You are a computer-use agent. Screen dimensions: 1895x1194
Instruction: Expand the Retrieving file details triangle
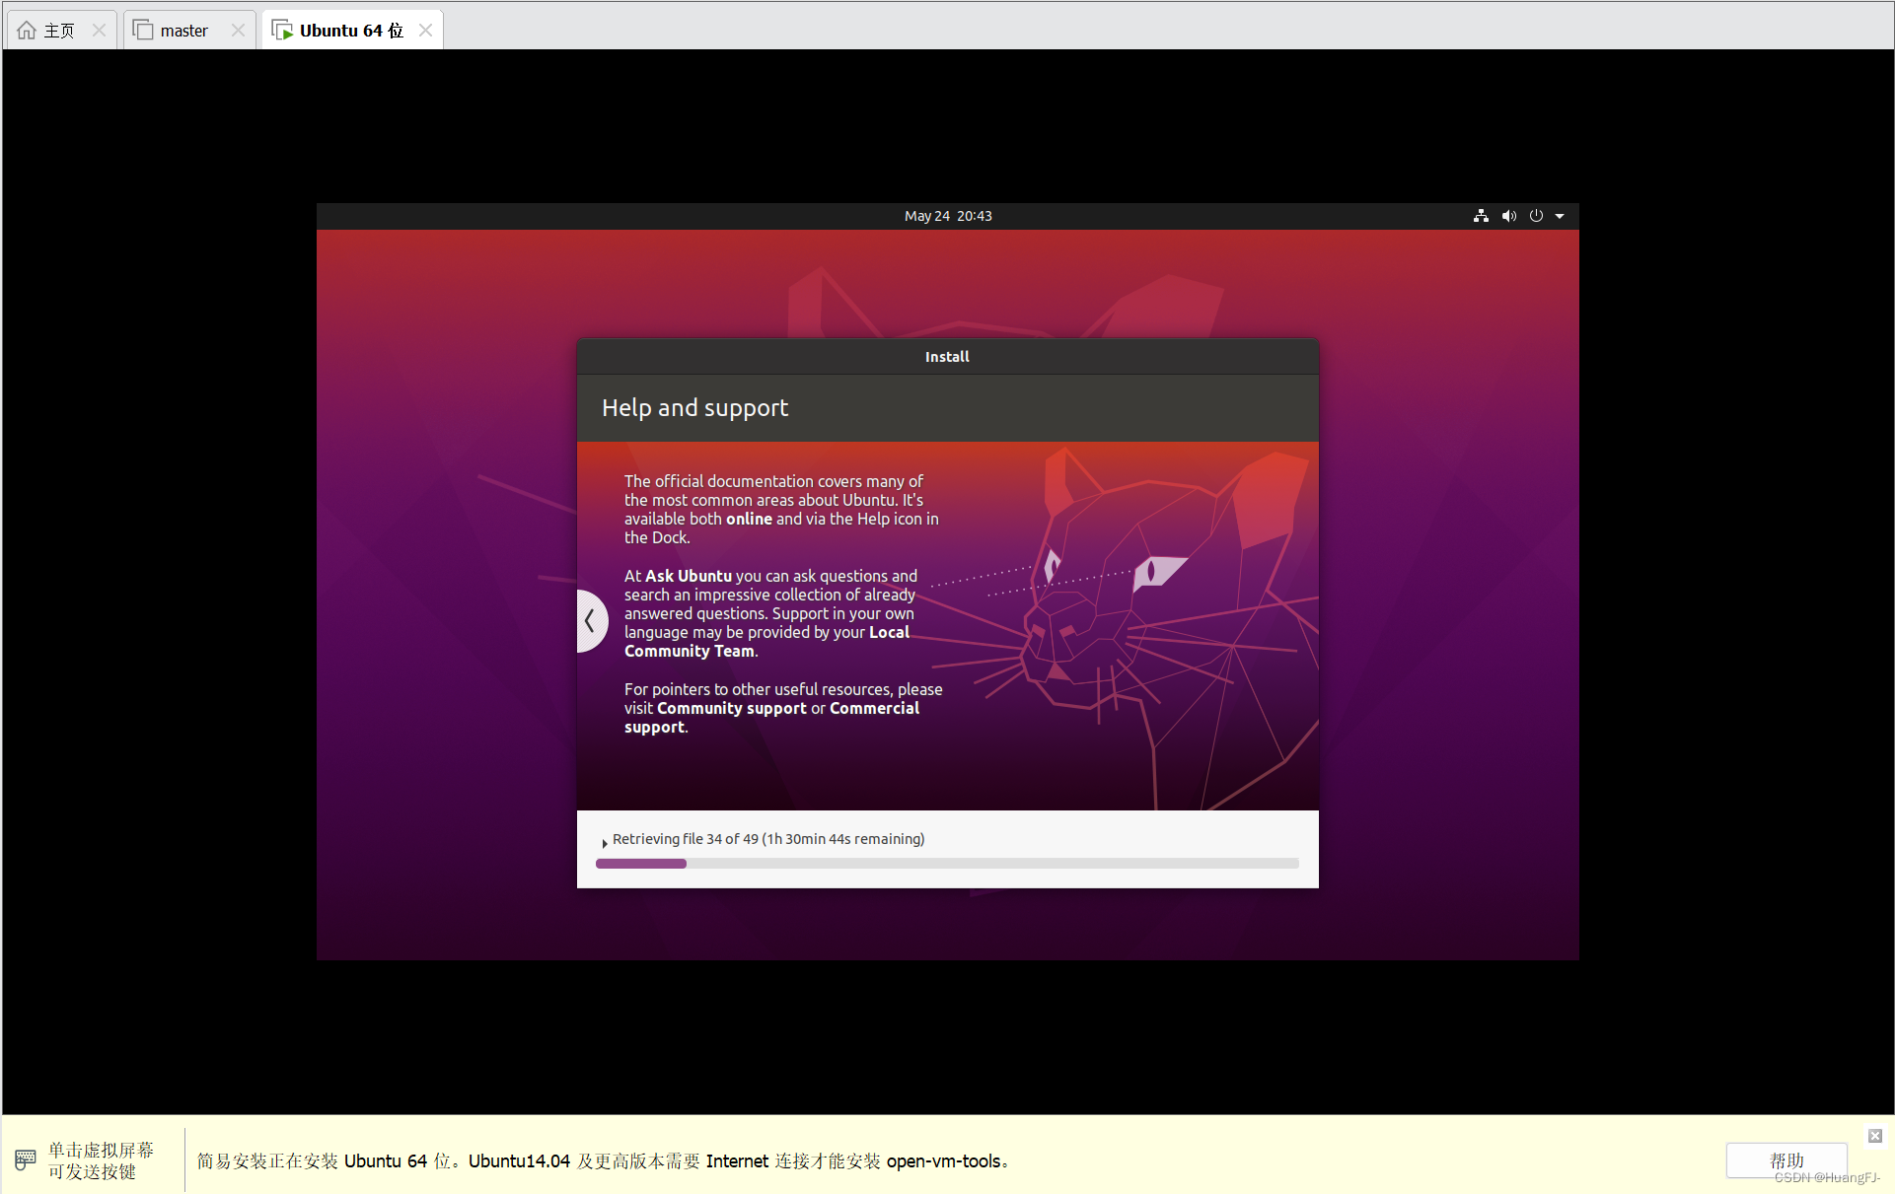[x=604, y=843]
